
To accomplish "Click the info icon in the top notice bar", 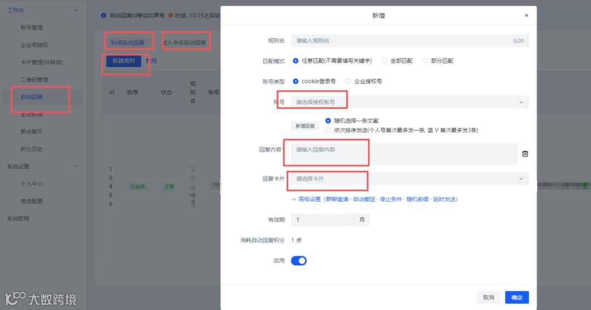I will point(103,15).
